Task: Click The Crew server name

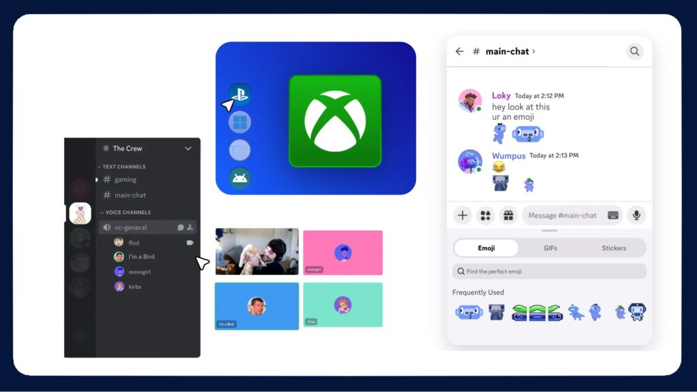Action: (127, 148)
